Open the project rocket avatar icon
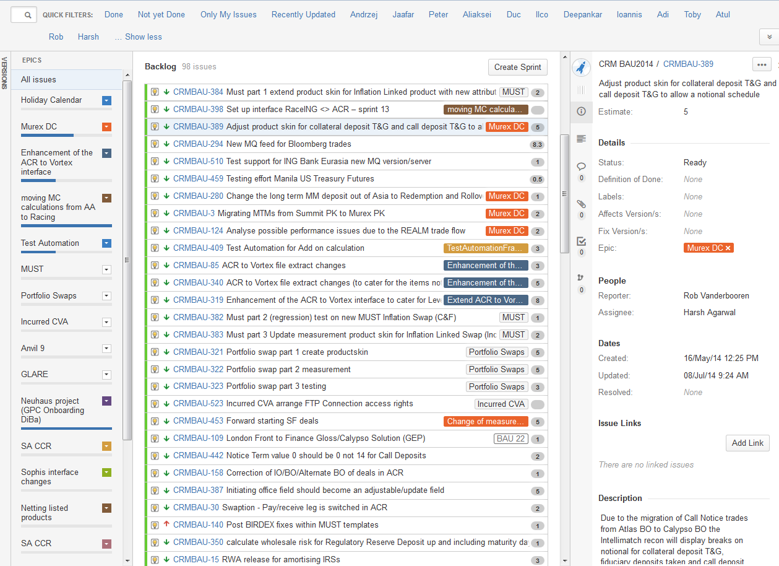Screen dimensions: 779x566 pos(580,67)
